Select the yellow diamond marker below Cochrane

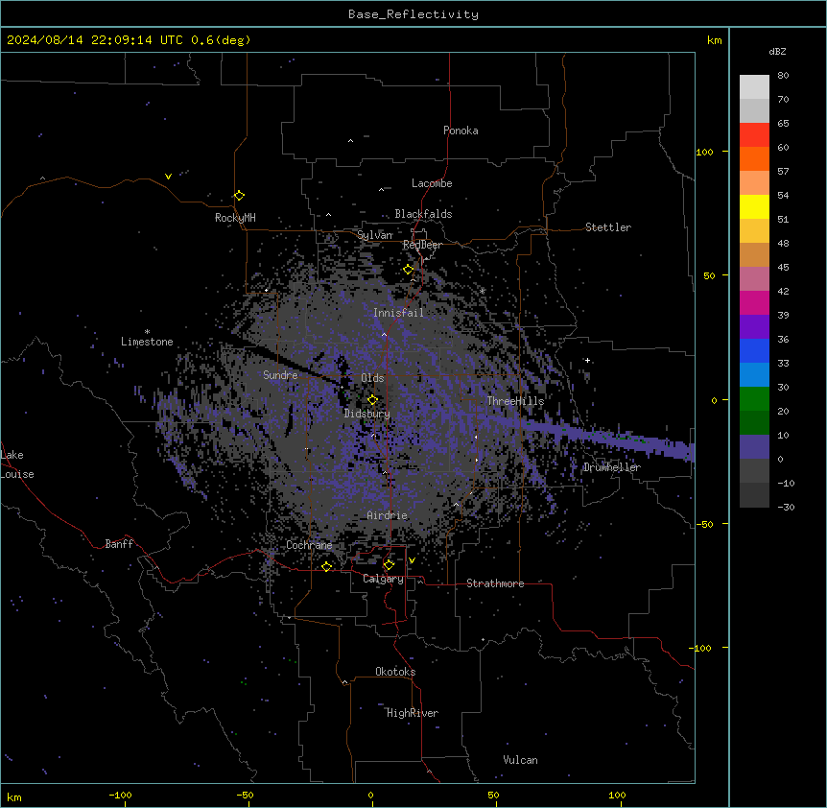pos(326,566)
